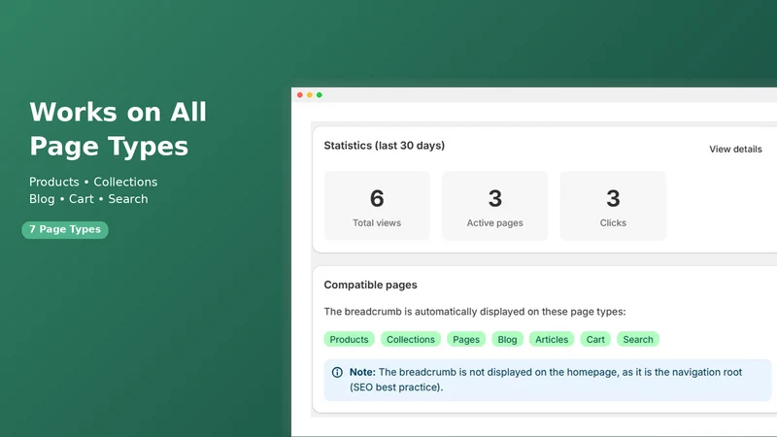
Task: Click the green maximize window dot
Action: [320, 94]
